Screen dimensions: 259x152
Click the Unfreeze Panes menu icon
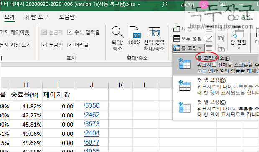coord(185,64)
